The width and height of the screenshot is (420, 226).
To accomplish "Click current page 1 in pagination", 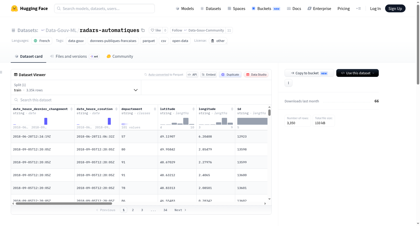I will pos(124,210).
